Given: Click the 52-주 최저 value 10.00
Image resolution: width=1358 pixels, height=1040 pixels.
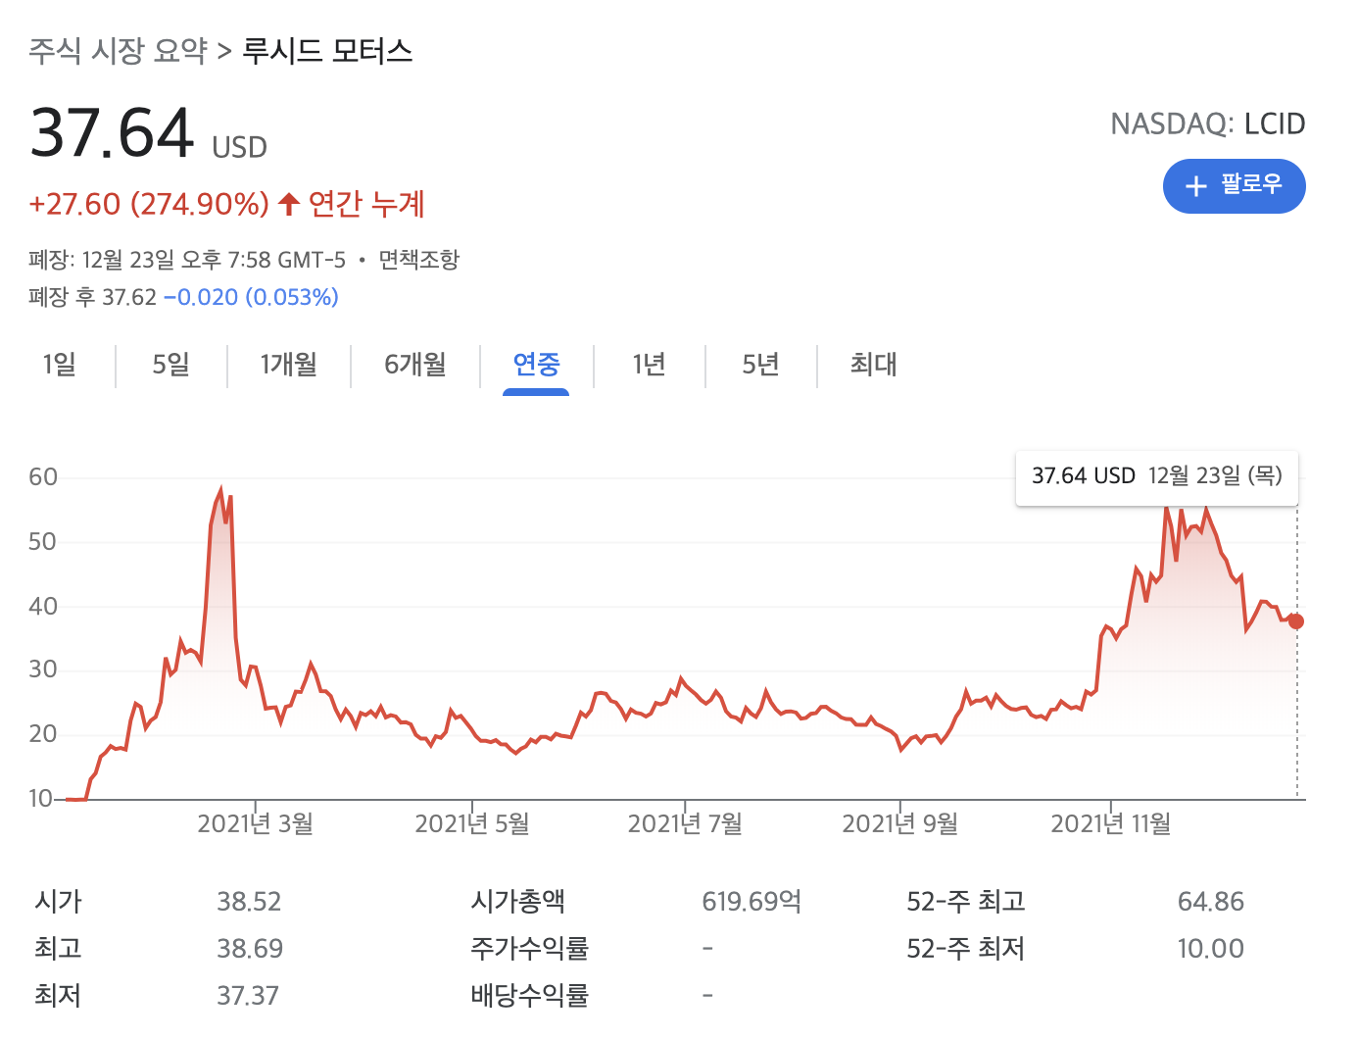Looking at the screenshot, I should coord(1211,949).
